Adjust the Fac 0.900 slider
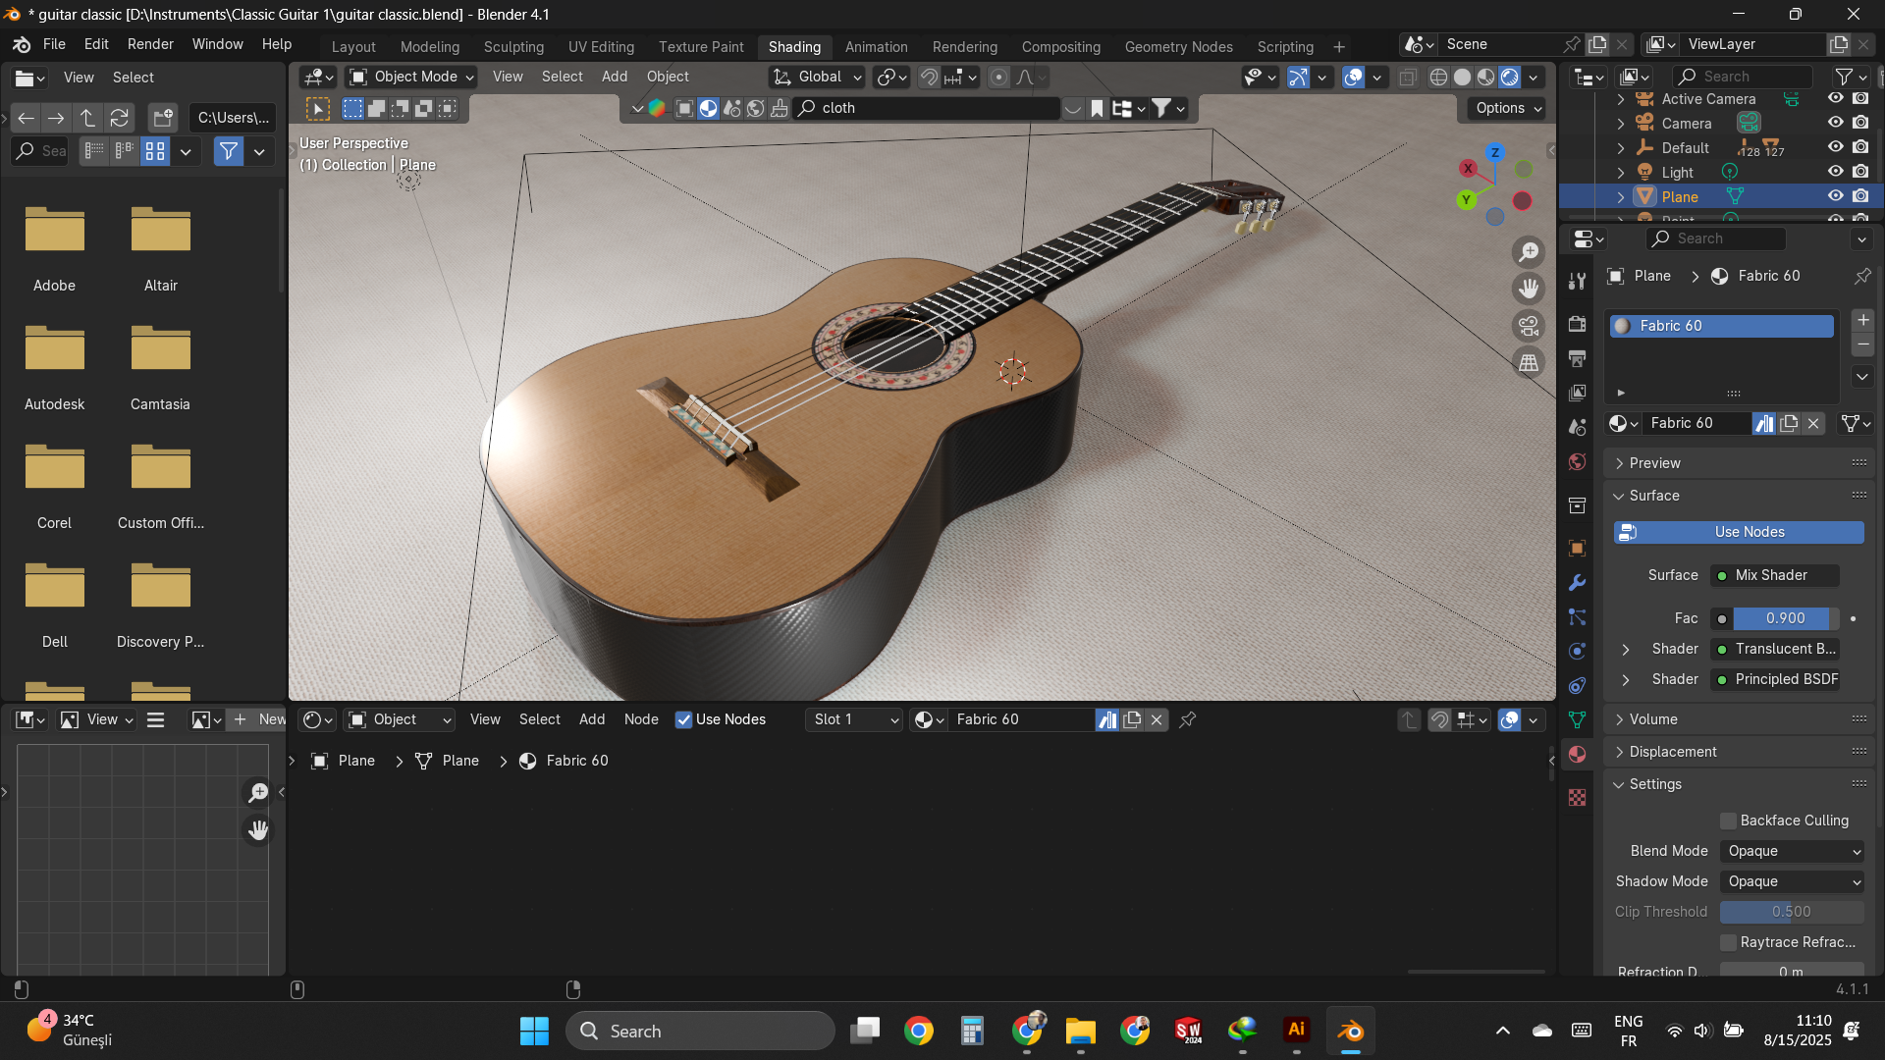 pyautogui.click(x=1784, y=618)
